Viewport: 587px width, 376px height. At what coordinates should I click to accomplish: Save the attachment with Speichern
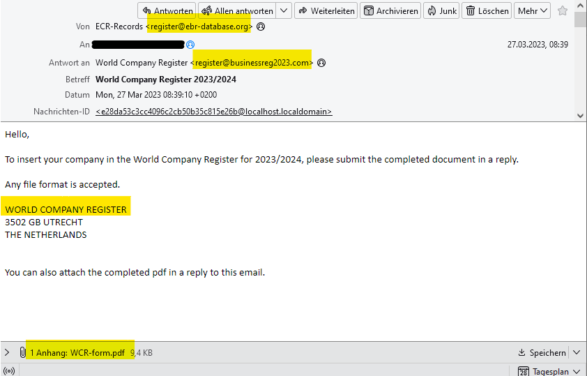542,353
